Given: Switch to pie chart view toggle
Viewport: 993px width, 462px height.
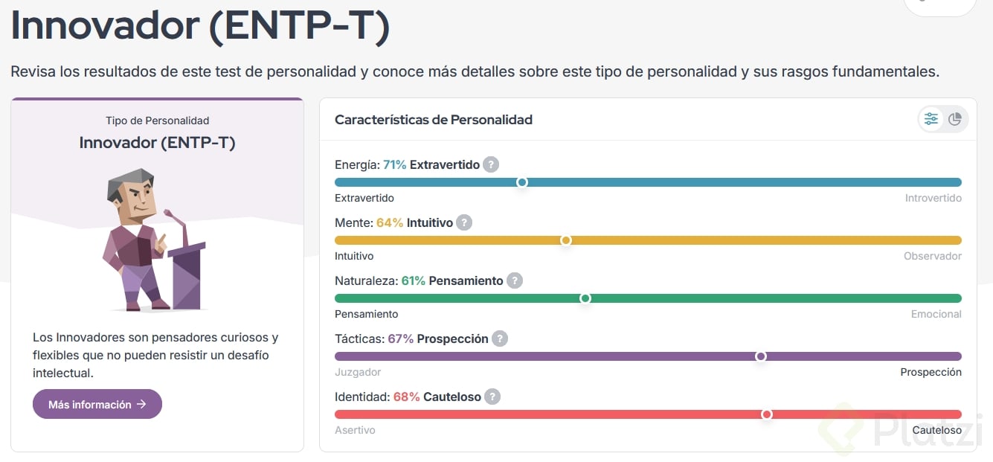Looking at the screenshot, I should click(x=955, y=119).
